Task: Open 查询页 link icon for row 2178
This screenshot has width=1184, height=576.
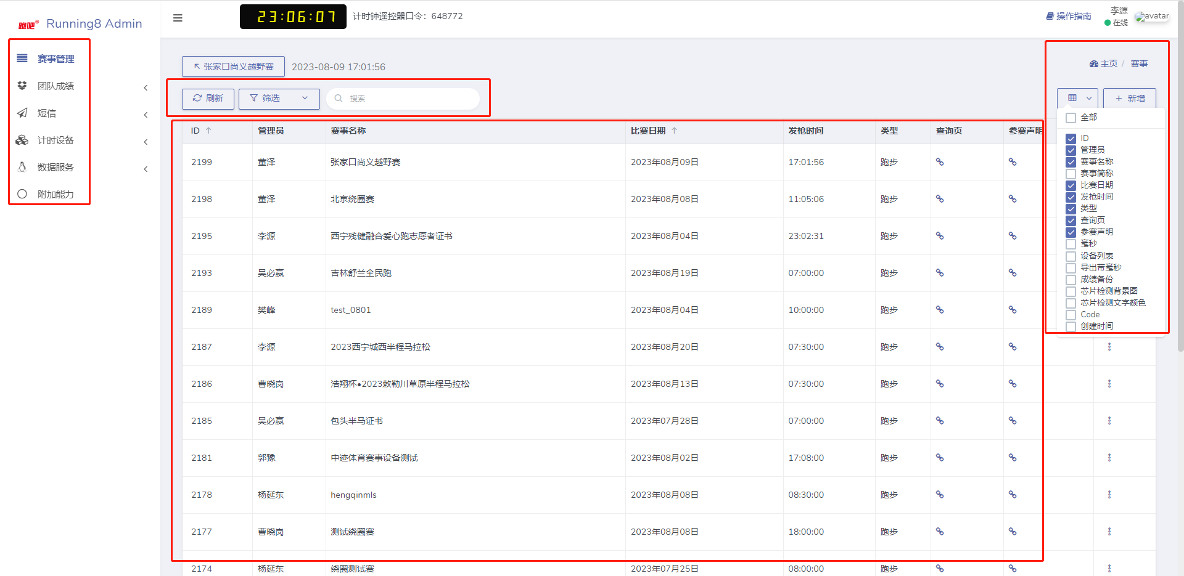Action: (940, 495)
